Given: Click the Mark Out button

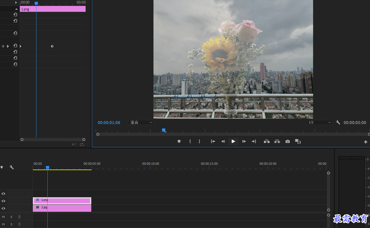Looking at the screenshot, I should coord(199,141).
